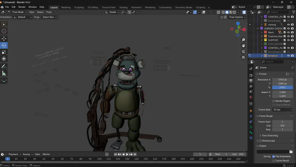Open the Render properties tab

tap(251, 75)
